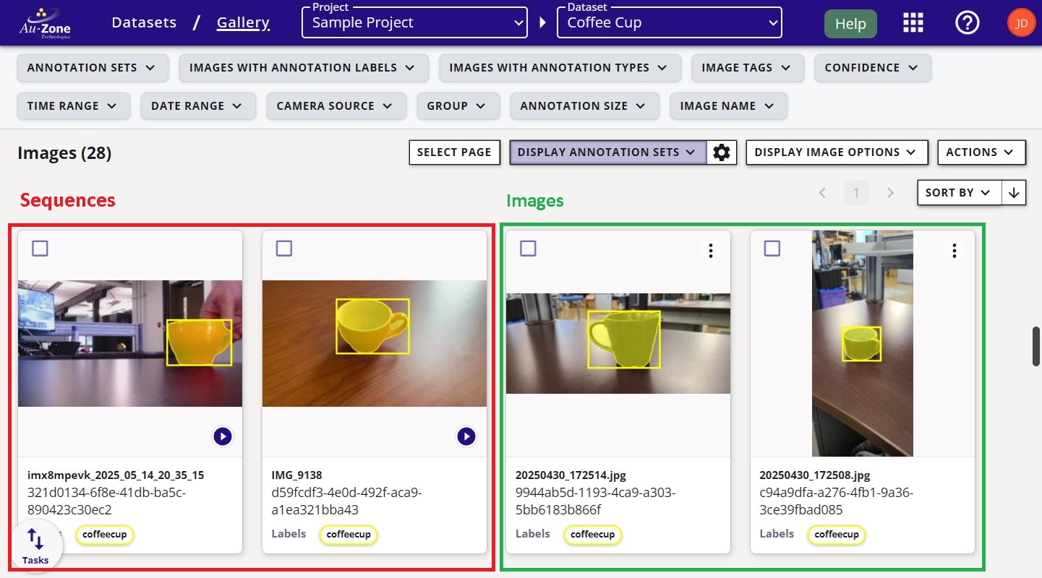Open the apps grid icon in top bar
The height and width of the screenshot is (578, 1042).
(x=913, y=22)
